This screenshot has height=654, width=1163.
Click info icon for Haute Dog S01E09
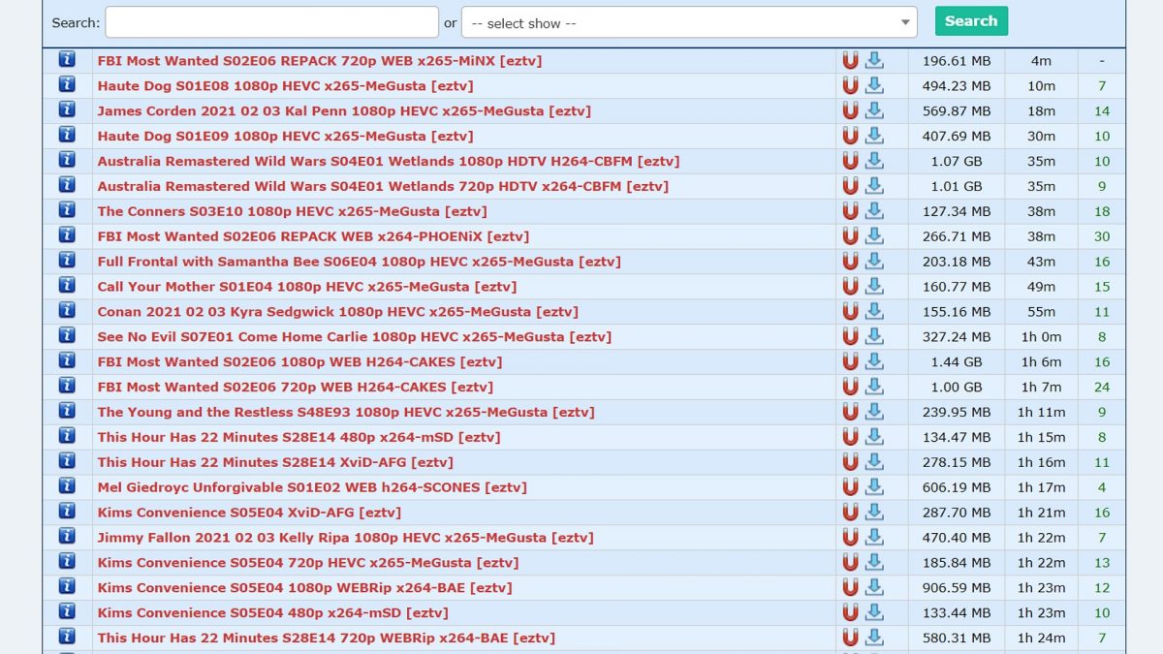point(67,136)
